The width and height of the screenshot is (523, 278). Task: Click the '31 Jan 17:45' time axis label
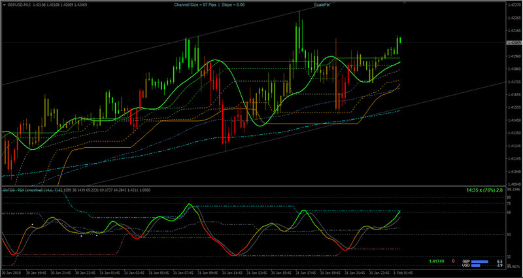click(307, 273)
